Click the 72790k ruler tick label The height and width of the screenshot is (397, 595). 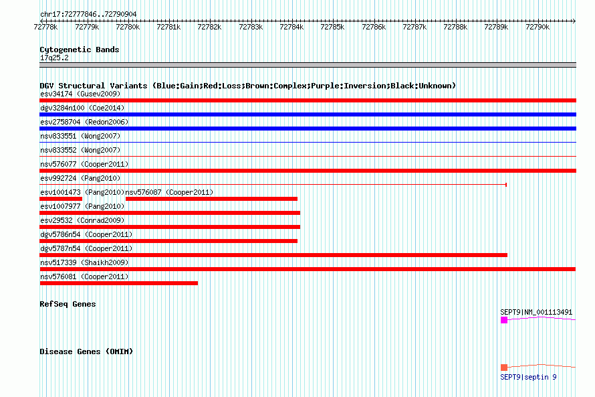click(x=538, y=27)
